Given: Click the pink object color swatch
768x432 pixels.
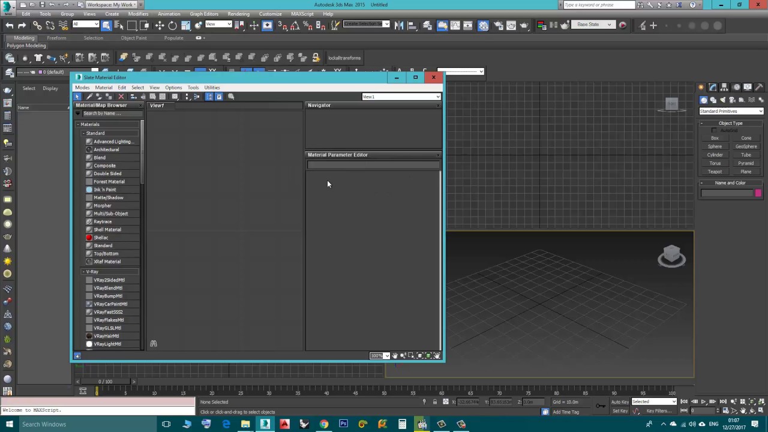Looking at the screenshot, I should tap(758, 193).
